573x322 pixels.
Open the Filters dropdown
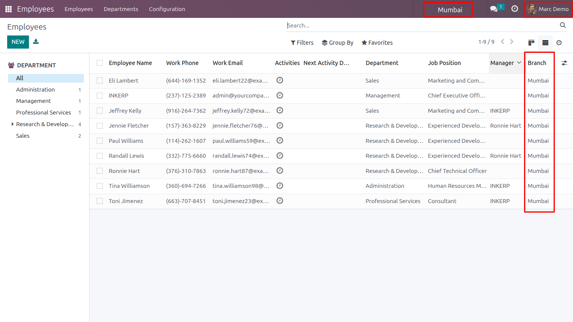[x=302, y=43]
